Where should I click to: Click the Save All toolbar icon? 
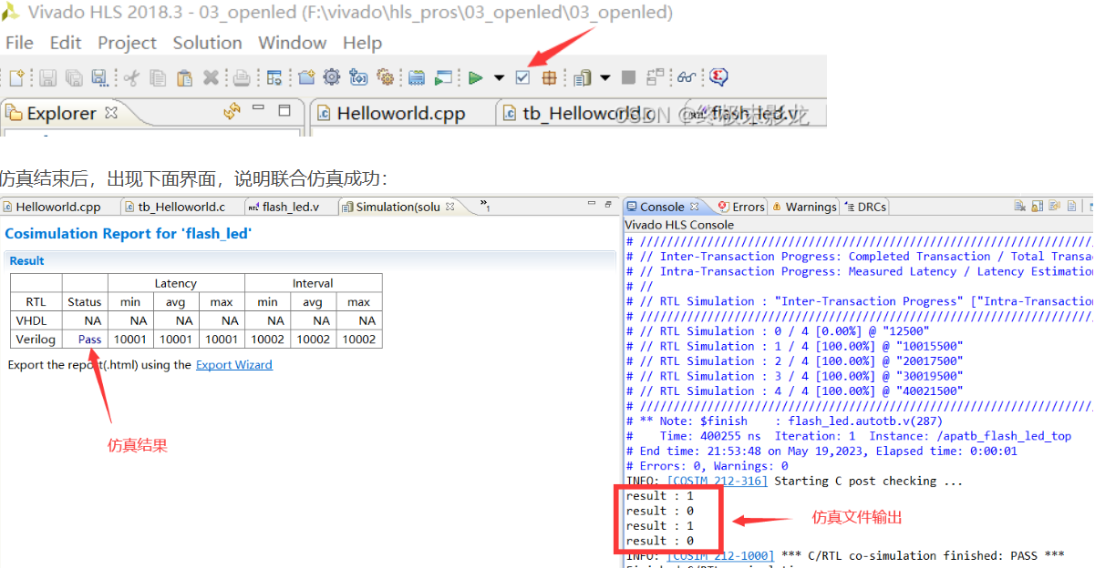pos(75,77)
